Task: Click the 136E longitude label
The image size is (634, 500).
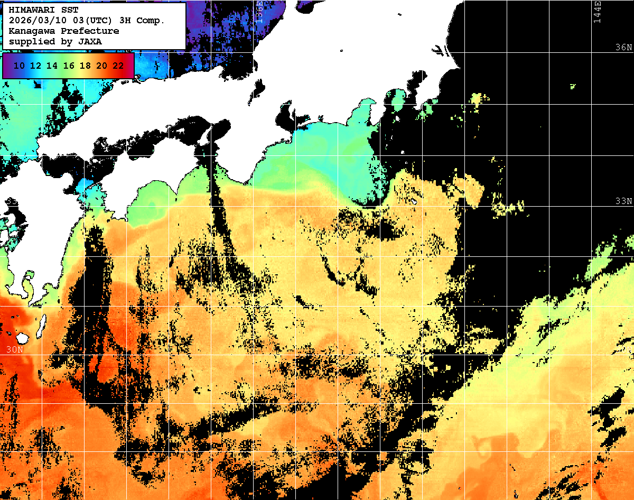Action: coord(259,12)
